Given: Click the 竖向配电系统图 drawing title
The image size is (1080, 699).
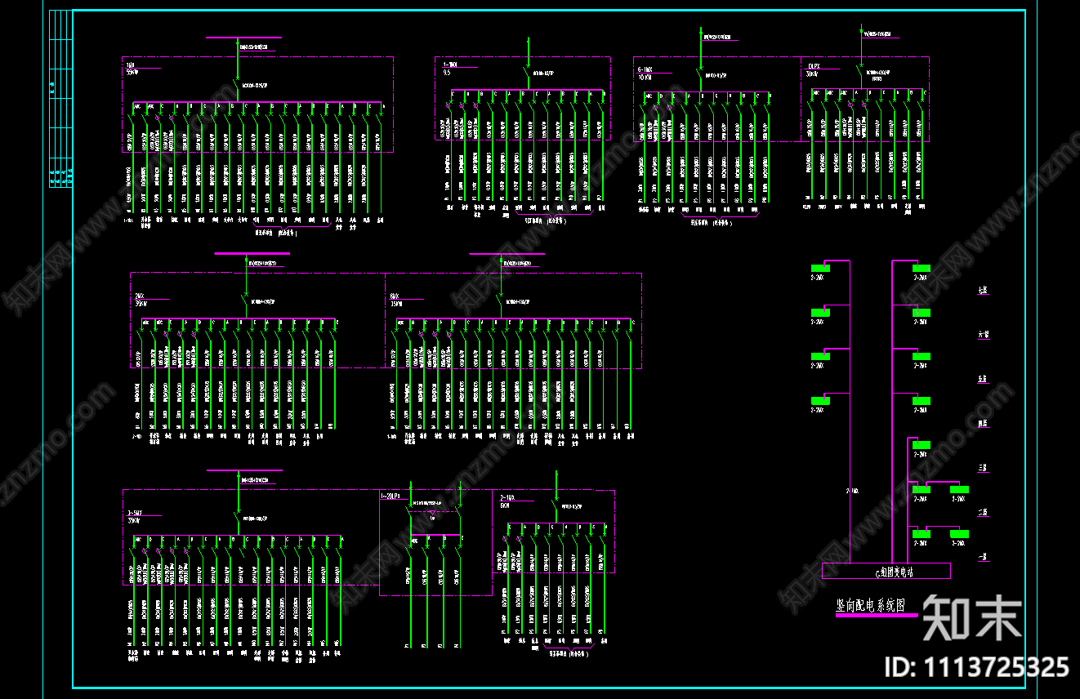Looking at the screenshot, I should pos(869,605).
